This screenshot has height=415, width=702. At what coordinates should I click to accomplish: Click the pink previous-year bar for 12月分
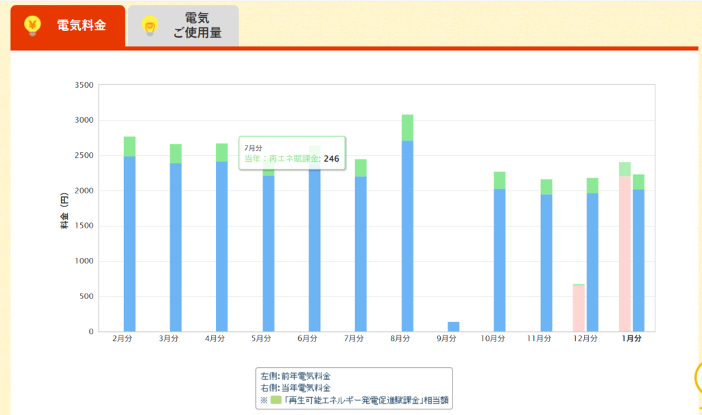point(579,309)
